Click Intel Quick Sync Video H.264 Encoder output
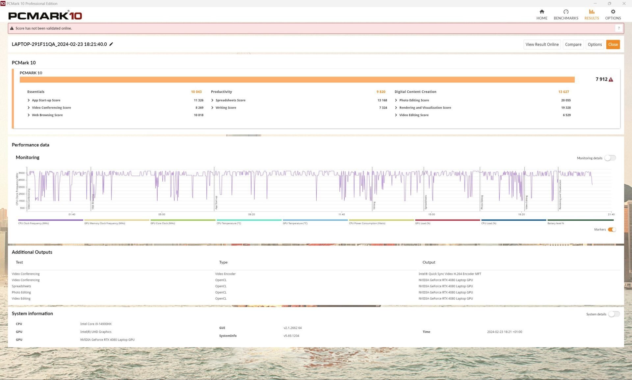Image resolution: width=632 pixels, height=380 pixels. point(450,274)
